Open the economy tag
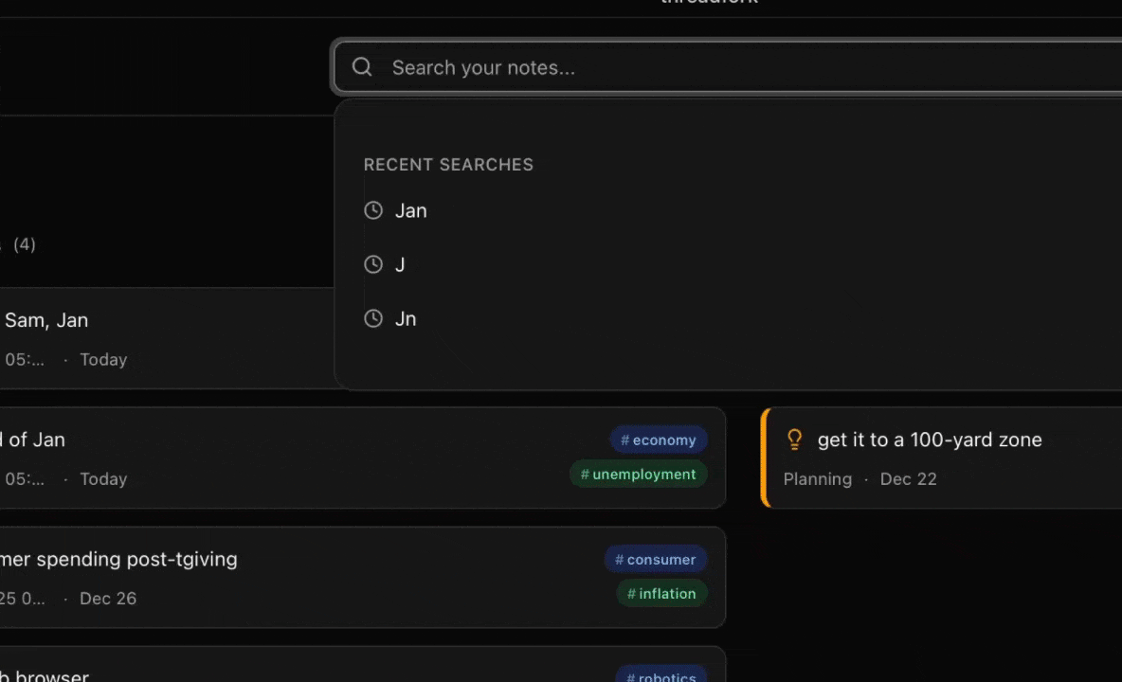The image size is (1122, 682). pyautogui.click(x=659, y=440)
